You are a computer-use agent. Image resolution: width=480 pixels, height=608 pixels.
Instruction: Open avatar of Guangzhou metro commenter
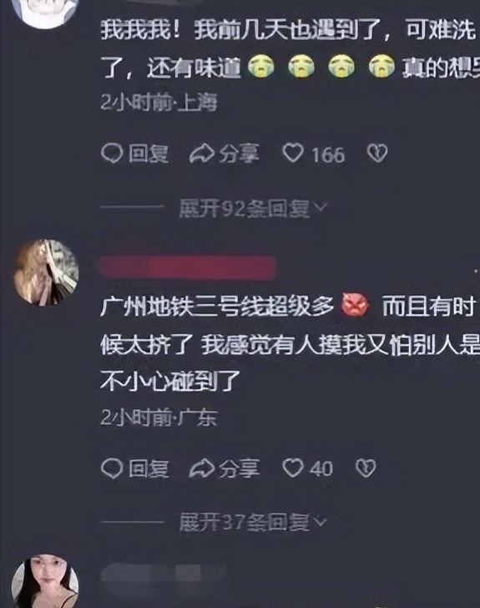(x=47, y=272)
